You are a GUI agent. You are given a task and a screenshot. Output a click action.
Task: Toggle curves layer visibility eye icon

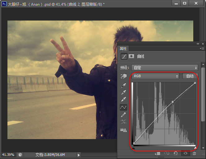tap(185, 153)
